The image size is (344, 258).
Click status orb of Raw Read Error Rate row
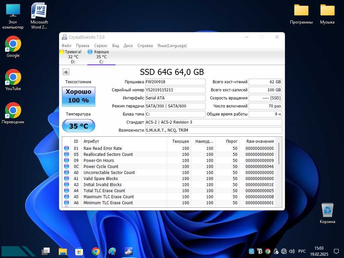point(67,148)
